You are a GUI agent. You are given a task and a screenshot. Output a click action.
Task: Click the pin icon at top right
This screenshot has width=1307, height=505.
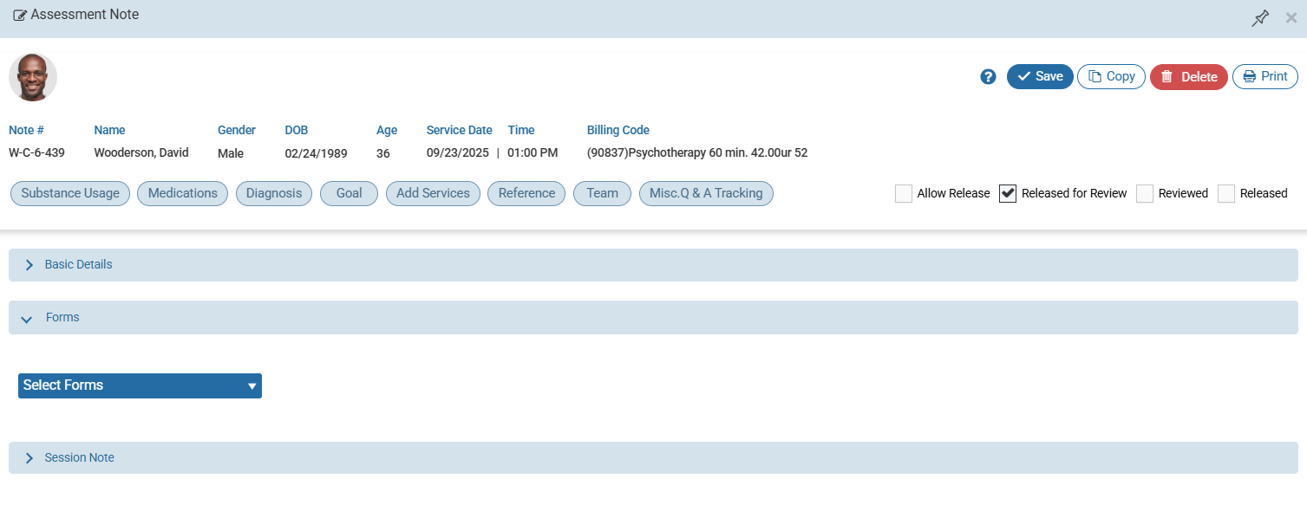point(1260,17)
